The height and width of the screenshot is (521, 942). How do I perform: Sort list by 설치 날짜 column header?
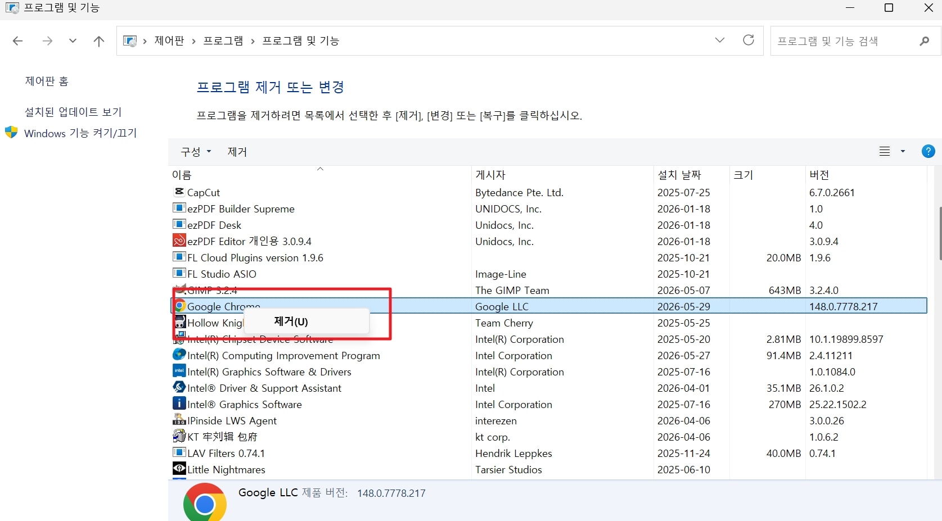coord(692,174)
